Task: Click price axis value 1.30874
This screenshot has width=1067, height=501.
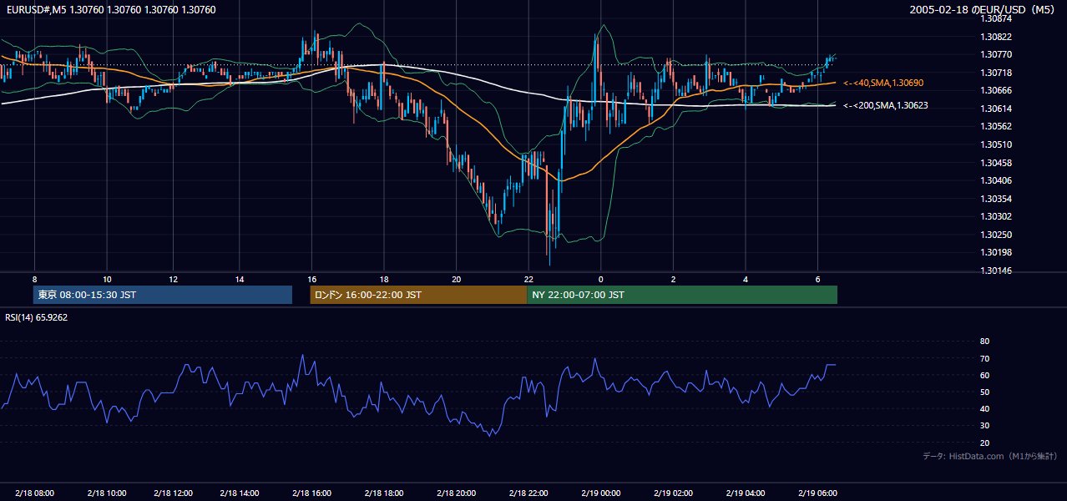Action: click(x=996, y=18)
